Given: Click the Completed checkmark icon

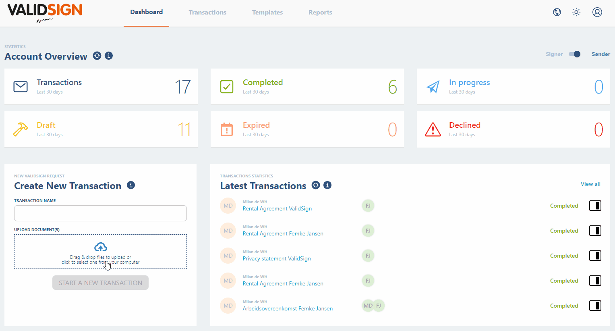Looking at the screenshot, I should 227,87.
